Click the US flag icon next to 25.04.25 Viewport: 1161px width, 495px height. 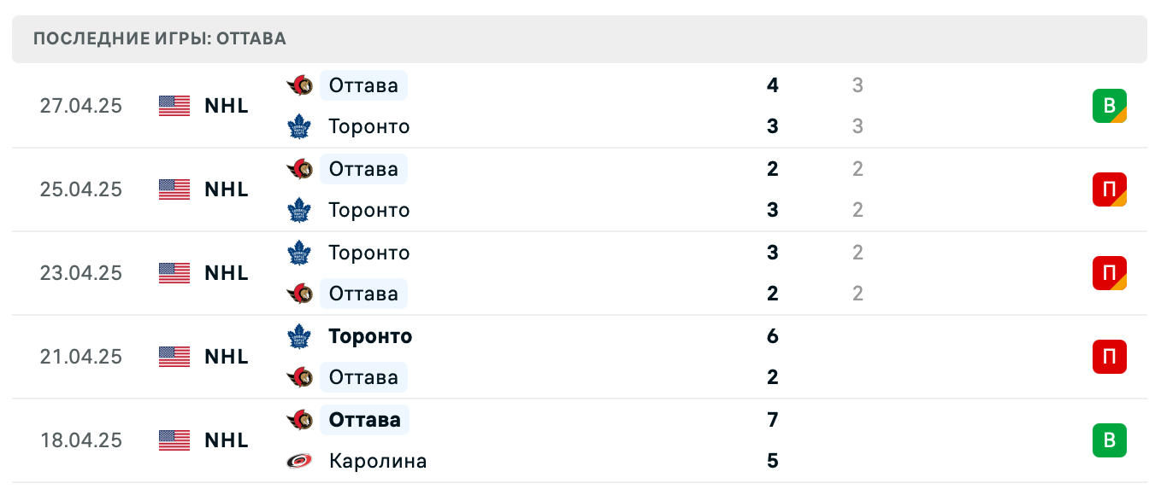[x=174, y=189]
